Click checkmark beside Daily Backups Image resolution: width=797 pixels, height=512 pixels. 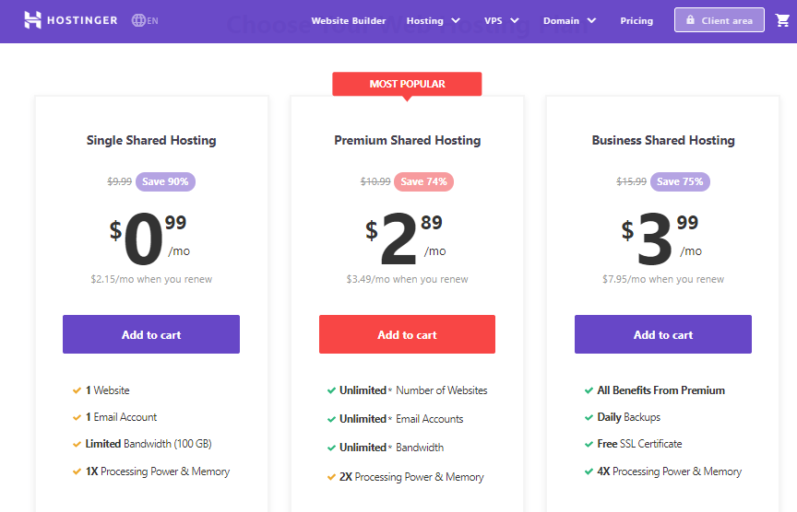click(x=589, y=417)
